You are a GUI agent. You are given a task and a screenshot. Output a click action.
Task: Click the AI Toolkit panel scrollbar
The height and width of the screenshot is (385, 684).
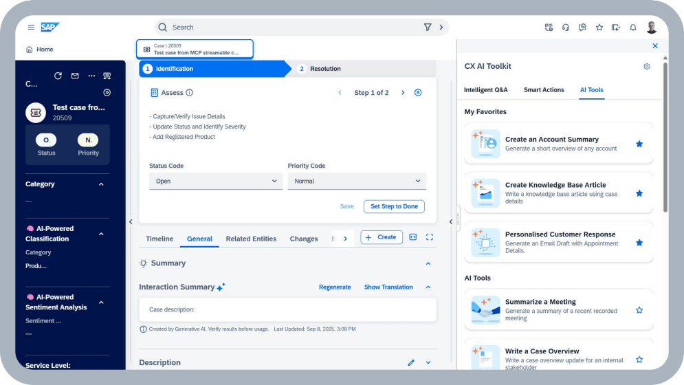(x=665, y=137)
